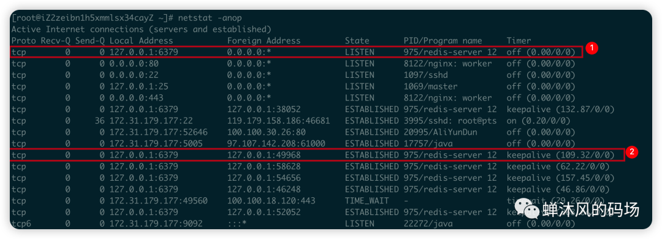
Task: Click foreign address 100.100.30.26:80
Action: click(x=267, y=132)
